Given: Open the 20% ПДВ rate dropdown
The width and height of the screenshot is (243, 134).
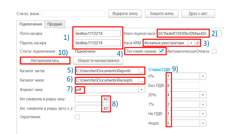Looking at the screenshot, I should pos(202,95).
